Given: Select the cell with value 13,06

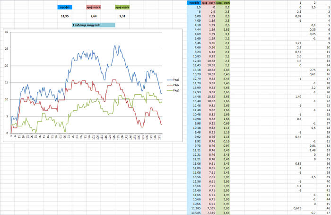Looking at the screenshot, I should pos(194,164).
